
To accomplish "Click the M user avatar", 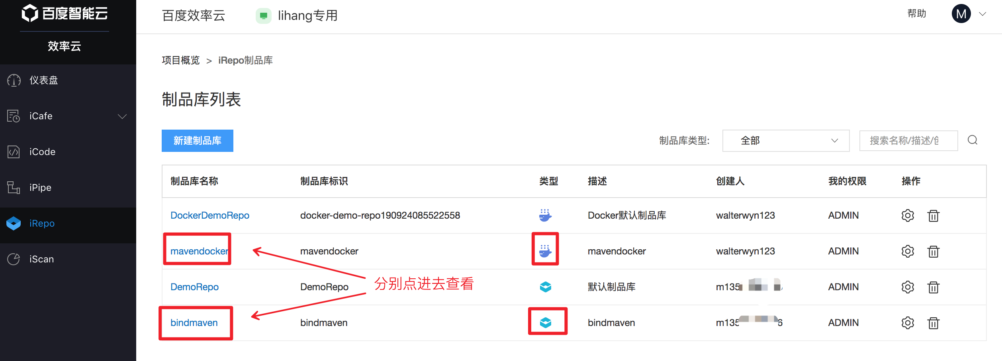I will [x=961, y=14].
